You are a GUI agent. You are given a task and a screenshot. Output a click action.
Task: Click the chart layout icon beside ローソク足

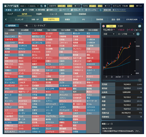[x=138, y=34]
